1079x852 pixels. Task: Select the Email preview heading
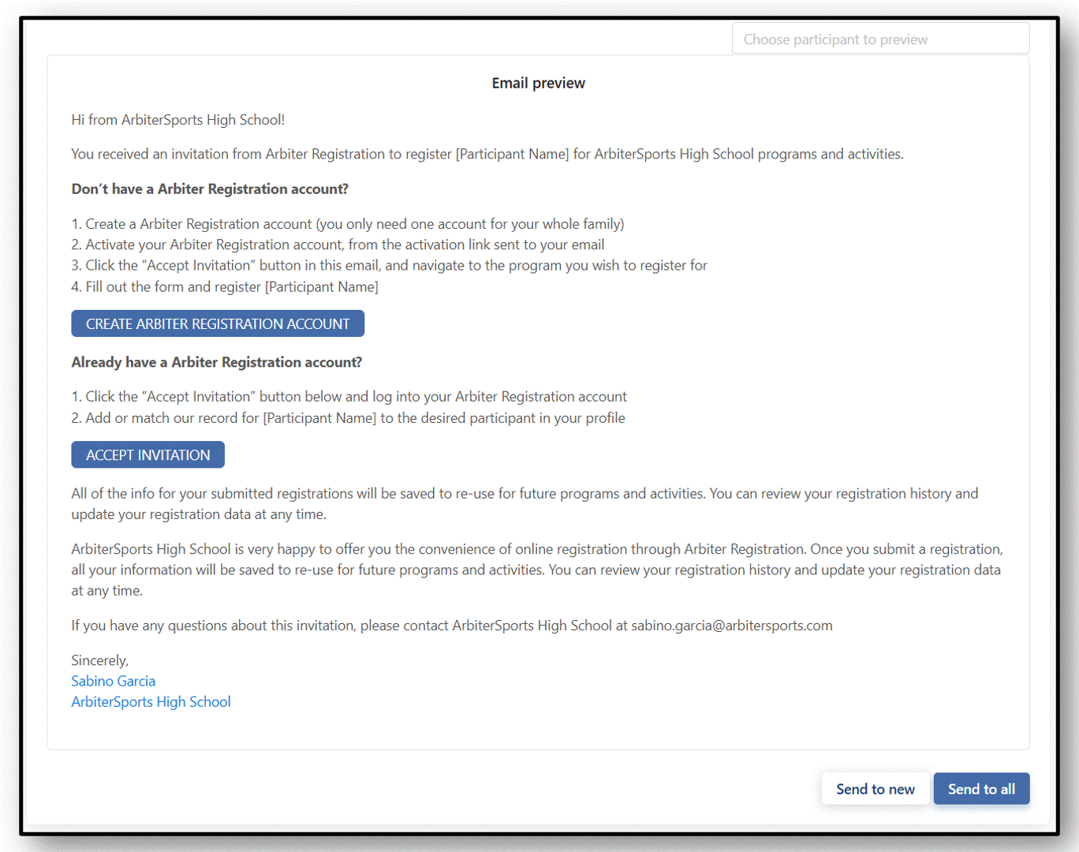539,83
